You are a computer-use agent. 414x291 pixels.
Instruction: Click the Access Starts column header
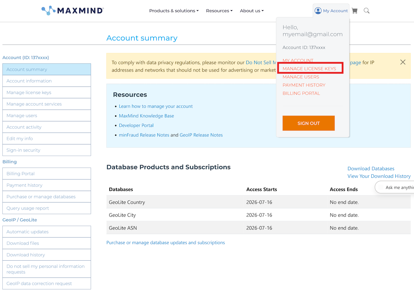point(262,189)
